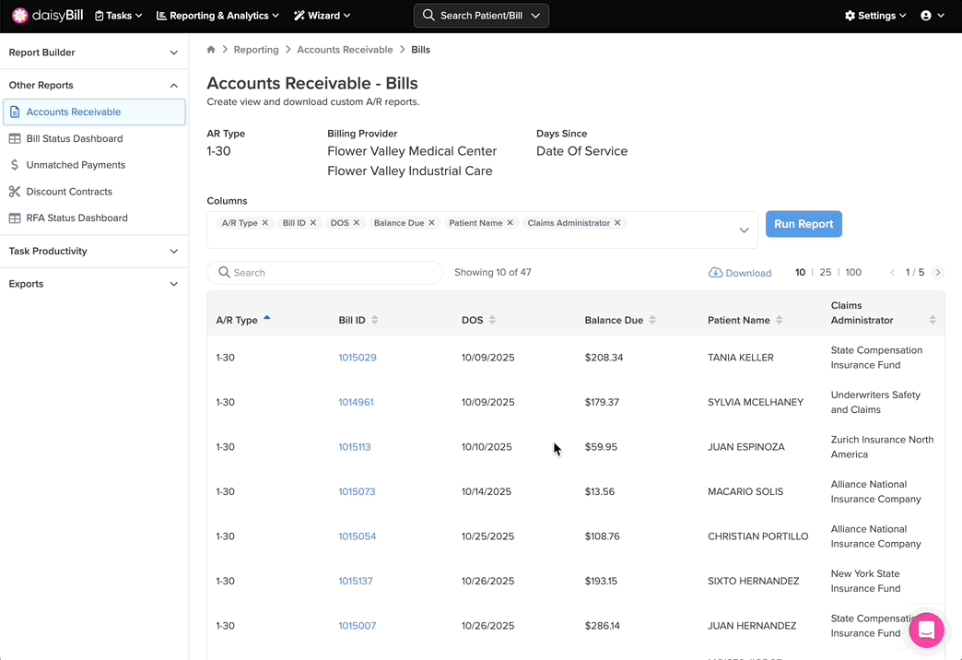
Task: Open bill 1015029 link
Action: coord(358,358)
